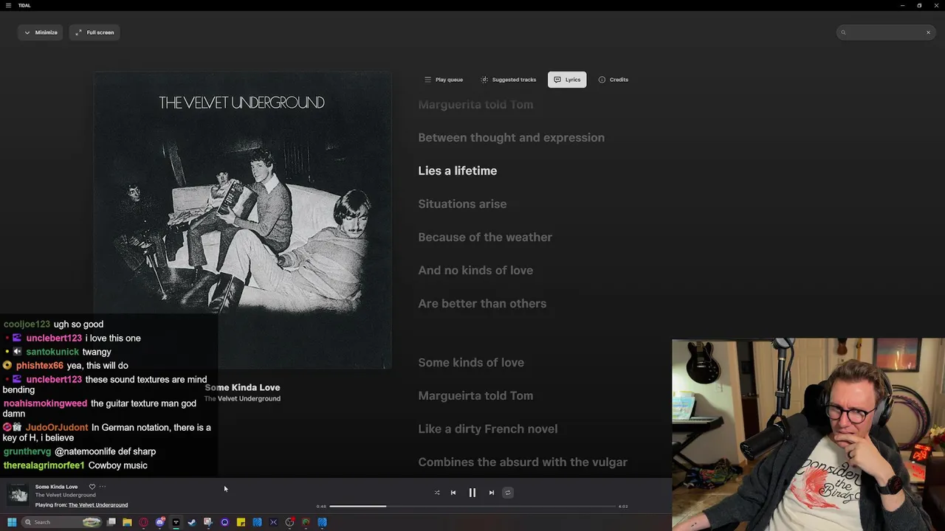Image resolution: width=945 pixels, height=531 pixels.
Task: Jump to lyric 'Lies a lifetime'
Action: point(457,171)
